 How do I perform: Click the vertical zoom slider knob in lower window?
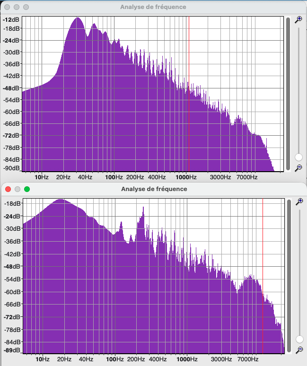point(299,339)
